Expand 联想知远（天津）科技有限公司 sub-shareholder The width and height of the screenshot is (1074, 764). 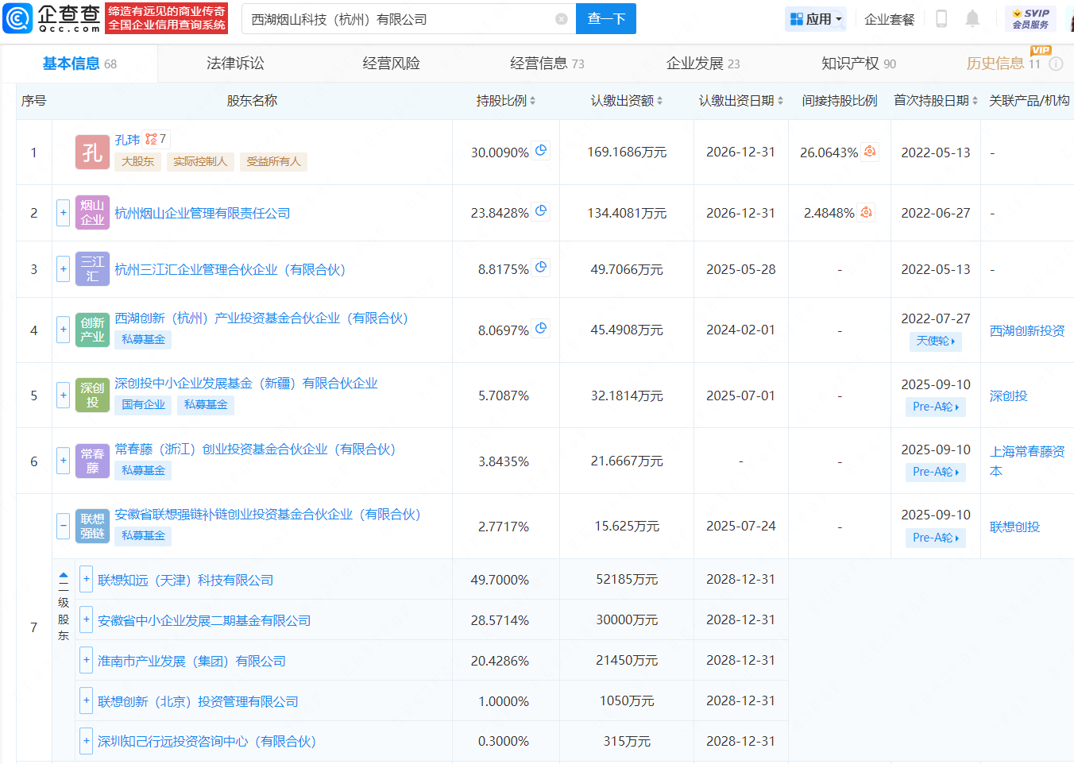[87, 580]
